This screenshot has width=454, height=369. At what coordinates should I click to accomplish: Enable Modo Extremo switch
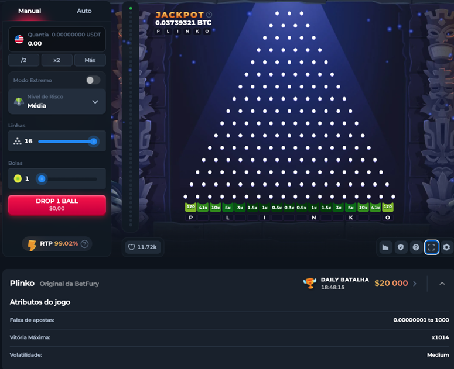tap(93, 80)
